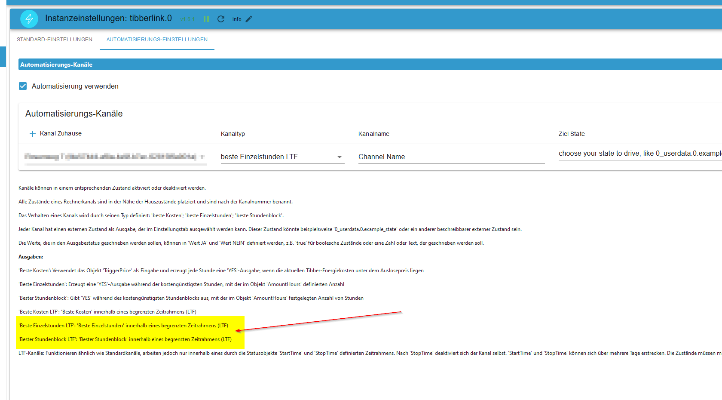Pause the tibberlink.0 instance
This screenshot has width=722, height=400.
206,19
